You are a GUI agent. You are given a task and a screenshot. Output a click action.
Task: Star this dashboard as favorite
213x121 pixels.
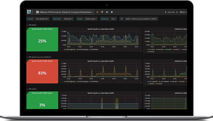point(97,12)
